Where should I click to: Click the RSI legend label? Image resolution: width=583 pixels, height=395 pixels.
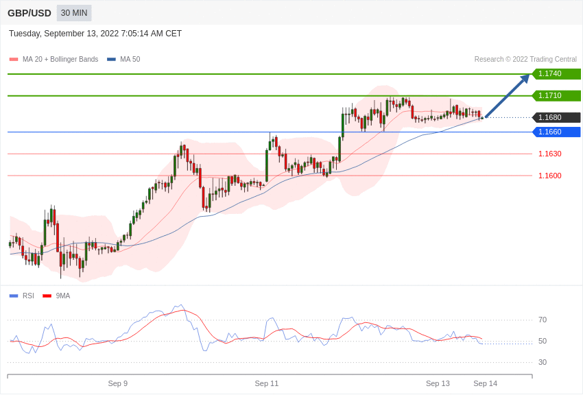click(28, 296)
